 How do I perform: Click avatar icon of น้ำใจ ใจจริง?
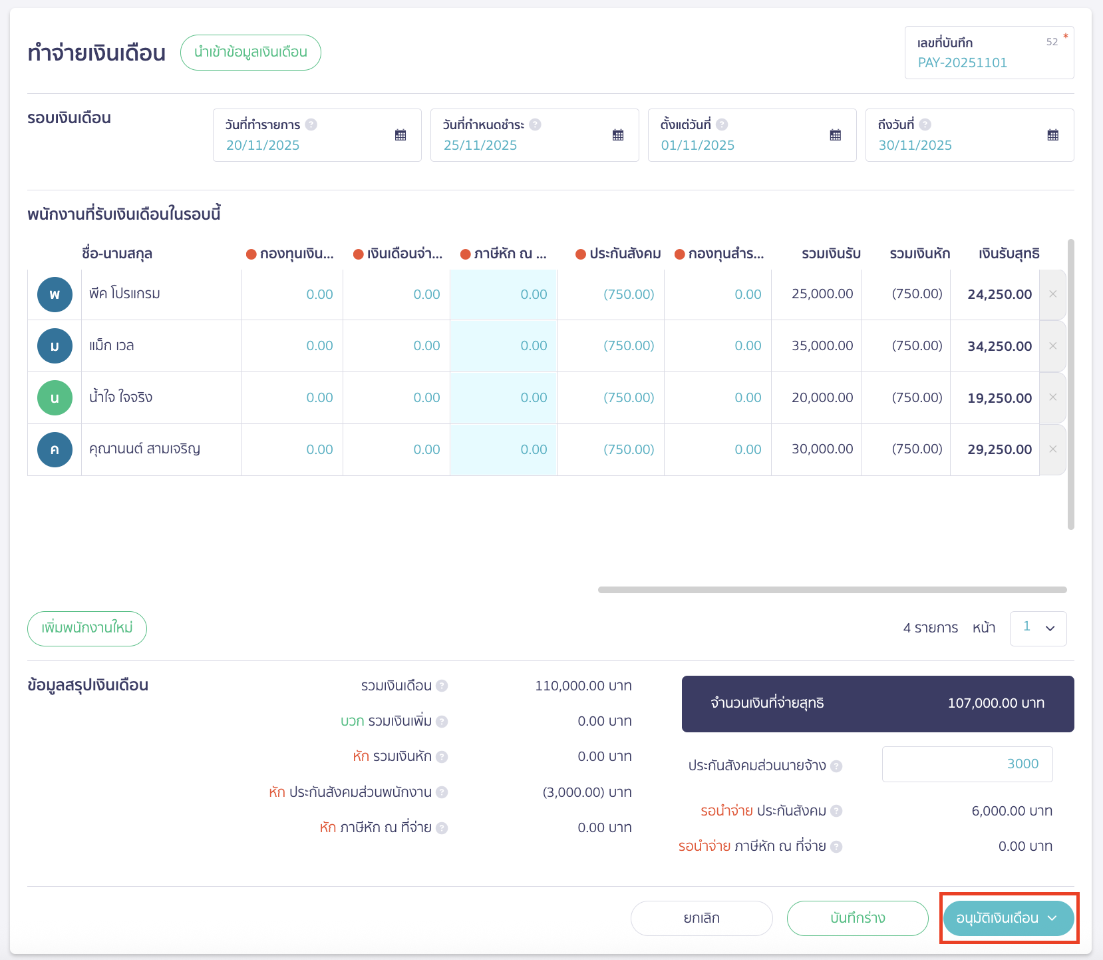pyautogui.click(x=55, y=398)
